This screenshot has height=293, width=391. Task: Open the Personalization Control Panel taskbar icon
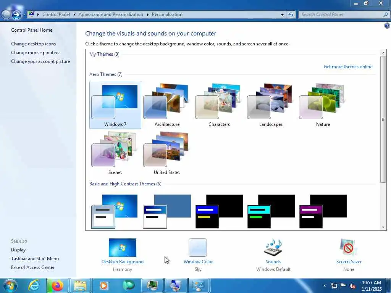(199, 285)
